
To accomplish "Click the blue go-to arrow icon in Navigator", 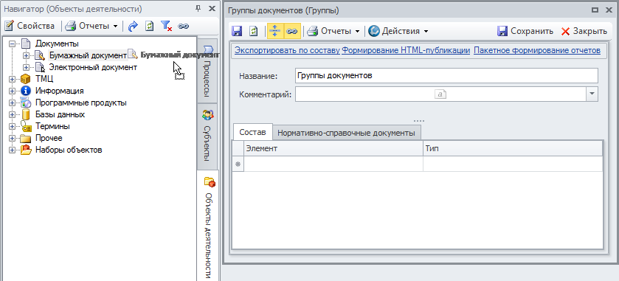I will pos(134,26).
